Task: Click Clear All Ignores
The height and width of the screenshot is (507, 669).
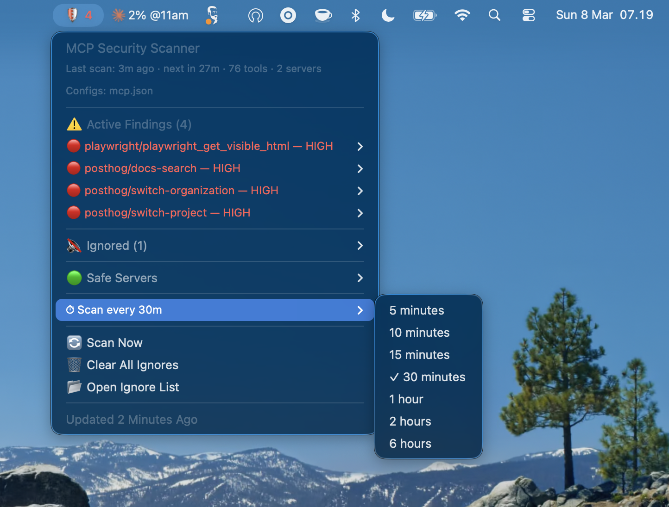Action: [x=133, y=365]
